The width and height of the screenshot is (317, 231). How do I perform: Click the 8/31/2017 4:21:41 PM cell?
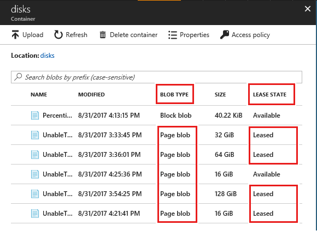click(109, 214)
